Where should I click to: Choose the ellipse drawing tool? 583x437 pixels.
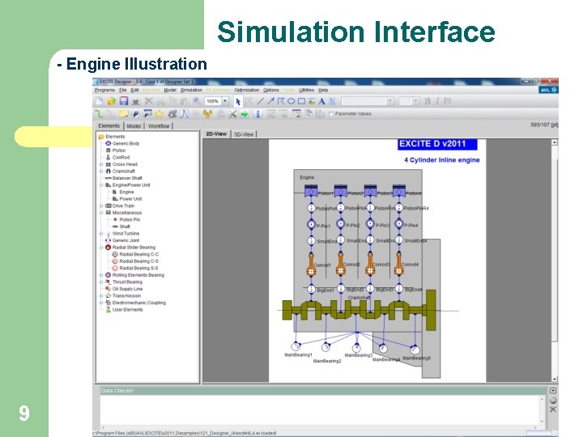pyautogui.click(x=291, y=101)
